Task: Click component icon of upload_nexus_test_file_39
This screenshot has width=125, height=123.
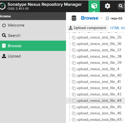Action: pos(74,63)
